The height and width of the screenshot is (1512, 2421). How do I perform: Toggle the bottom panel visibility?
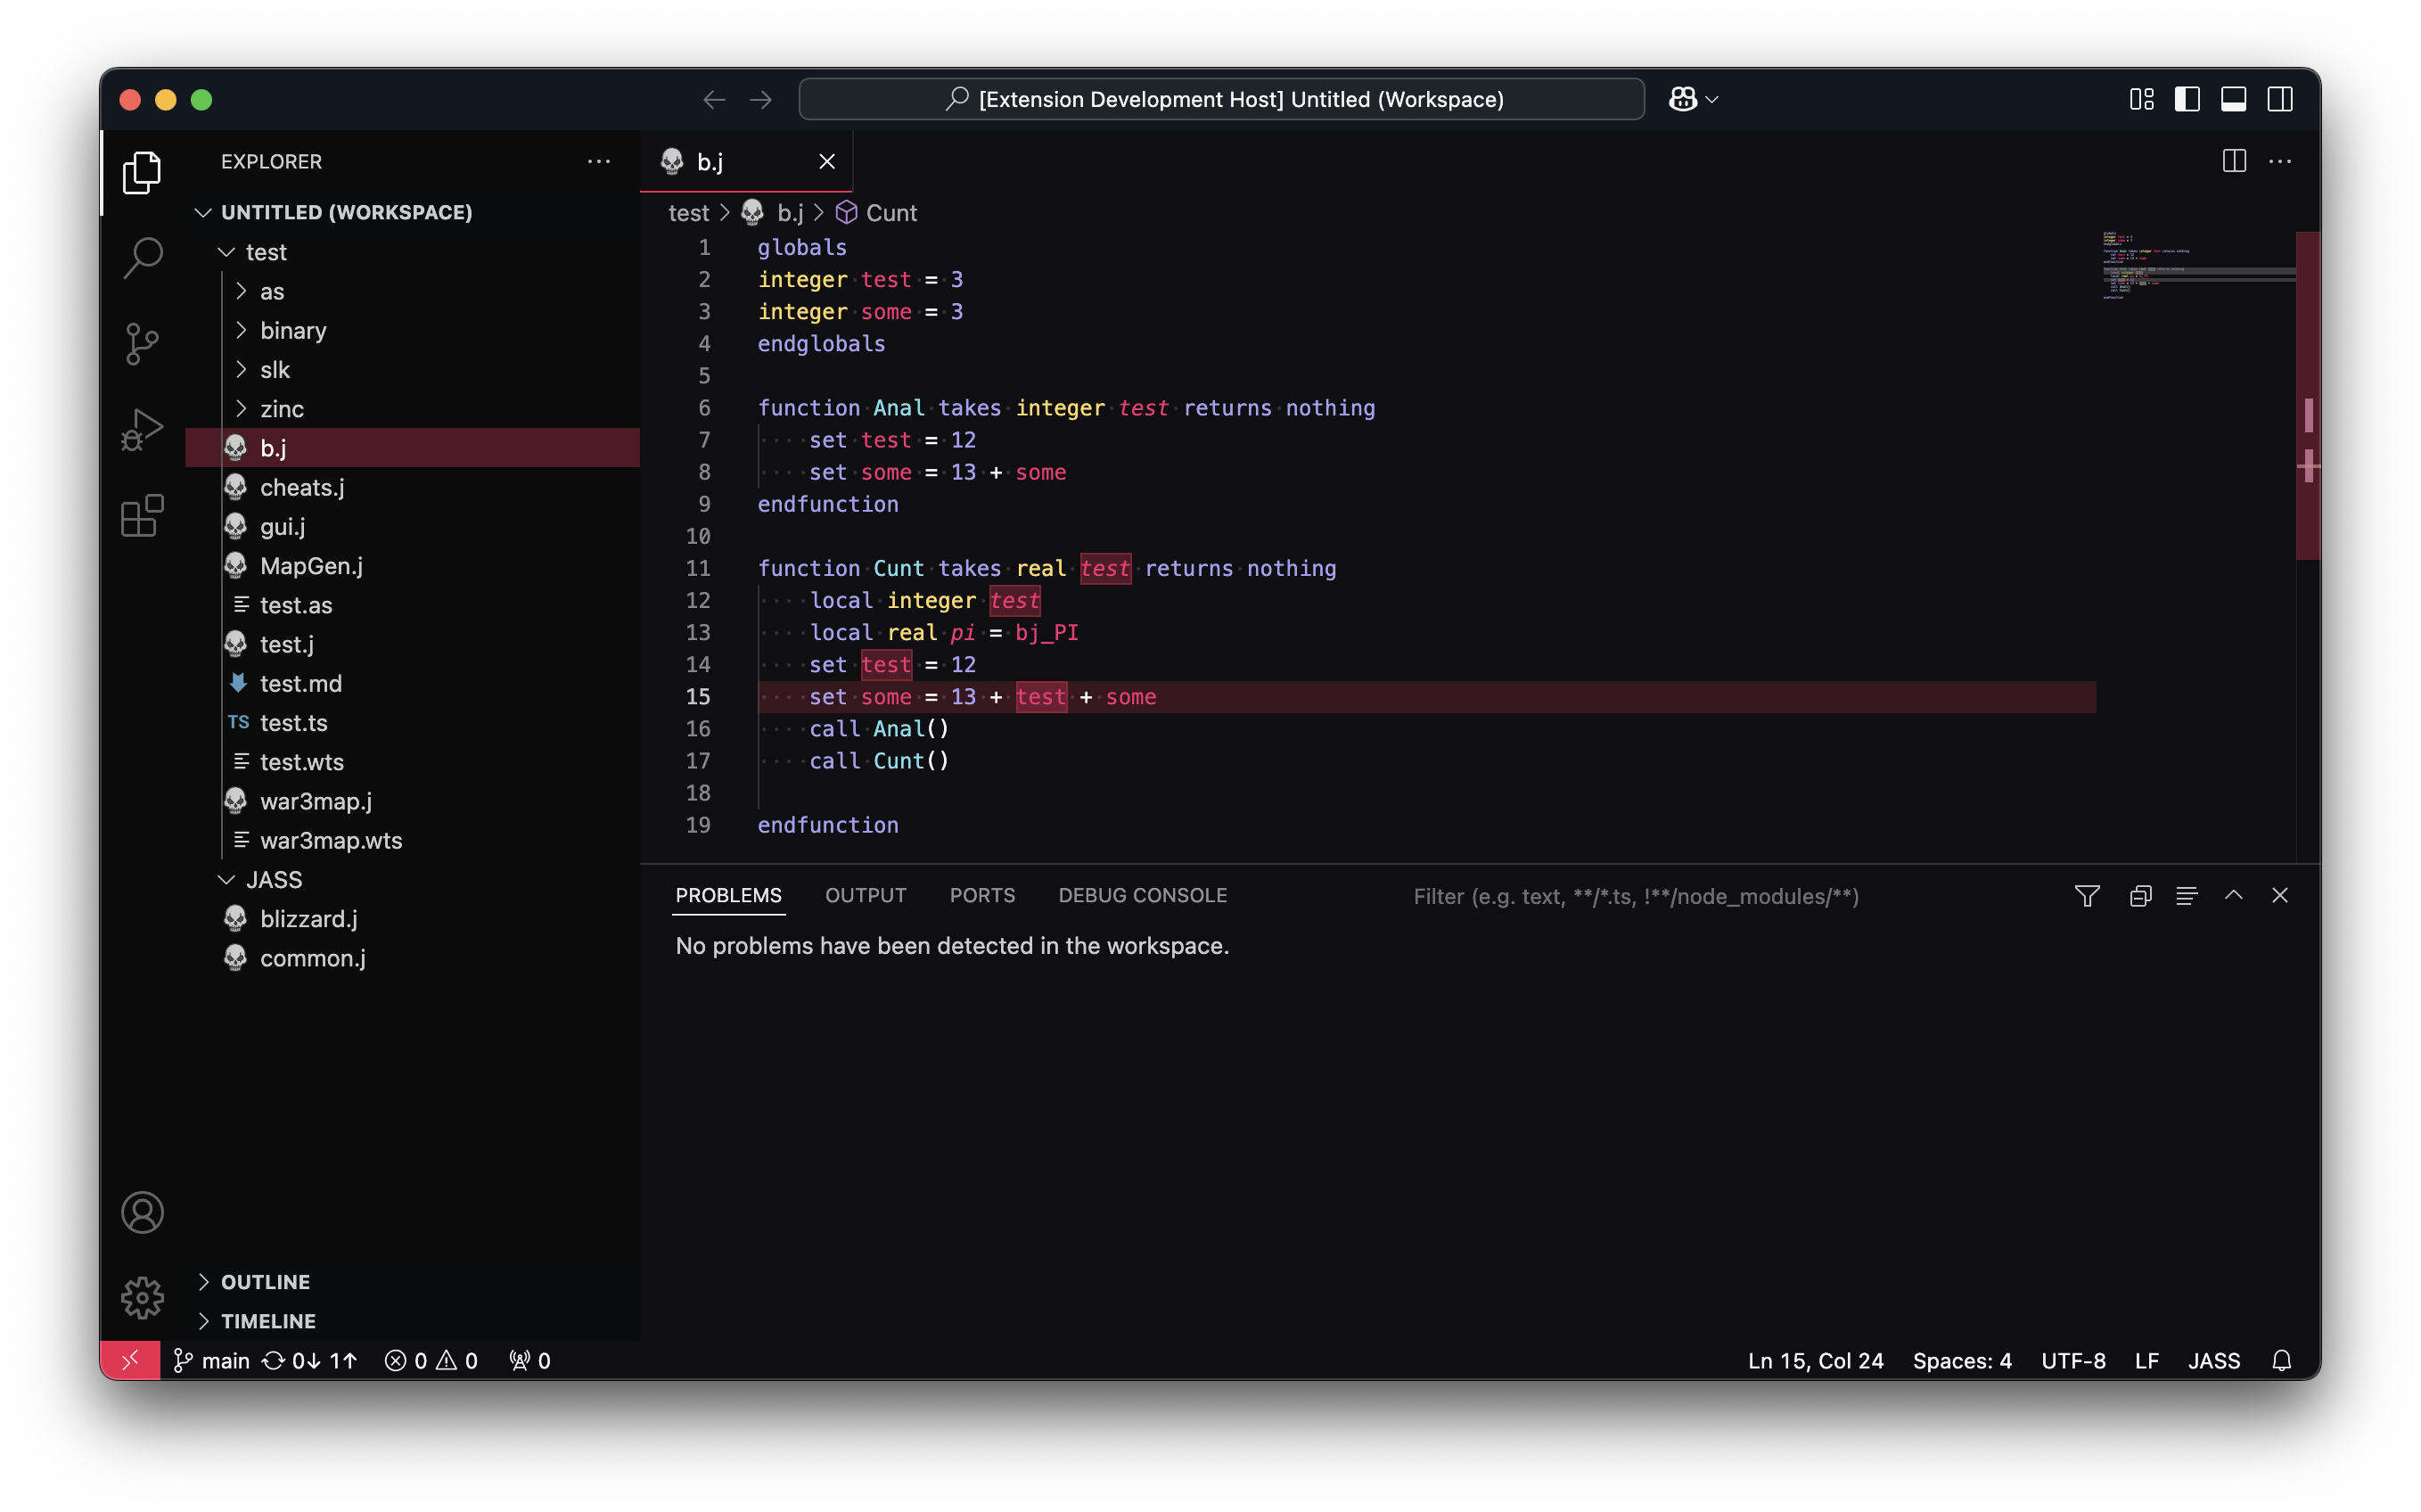(2233, 99)
